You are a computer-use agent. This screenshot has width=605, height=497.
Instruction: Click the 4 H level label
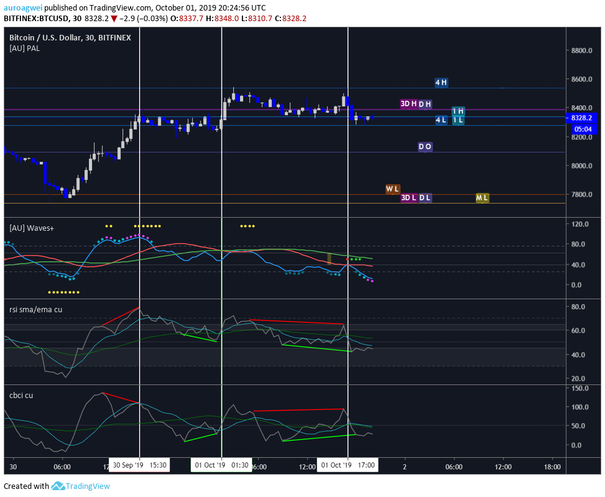click(441, 83)
